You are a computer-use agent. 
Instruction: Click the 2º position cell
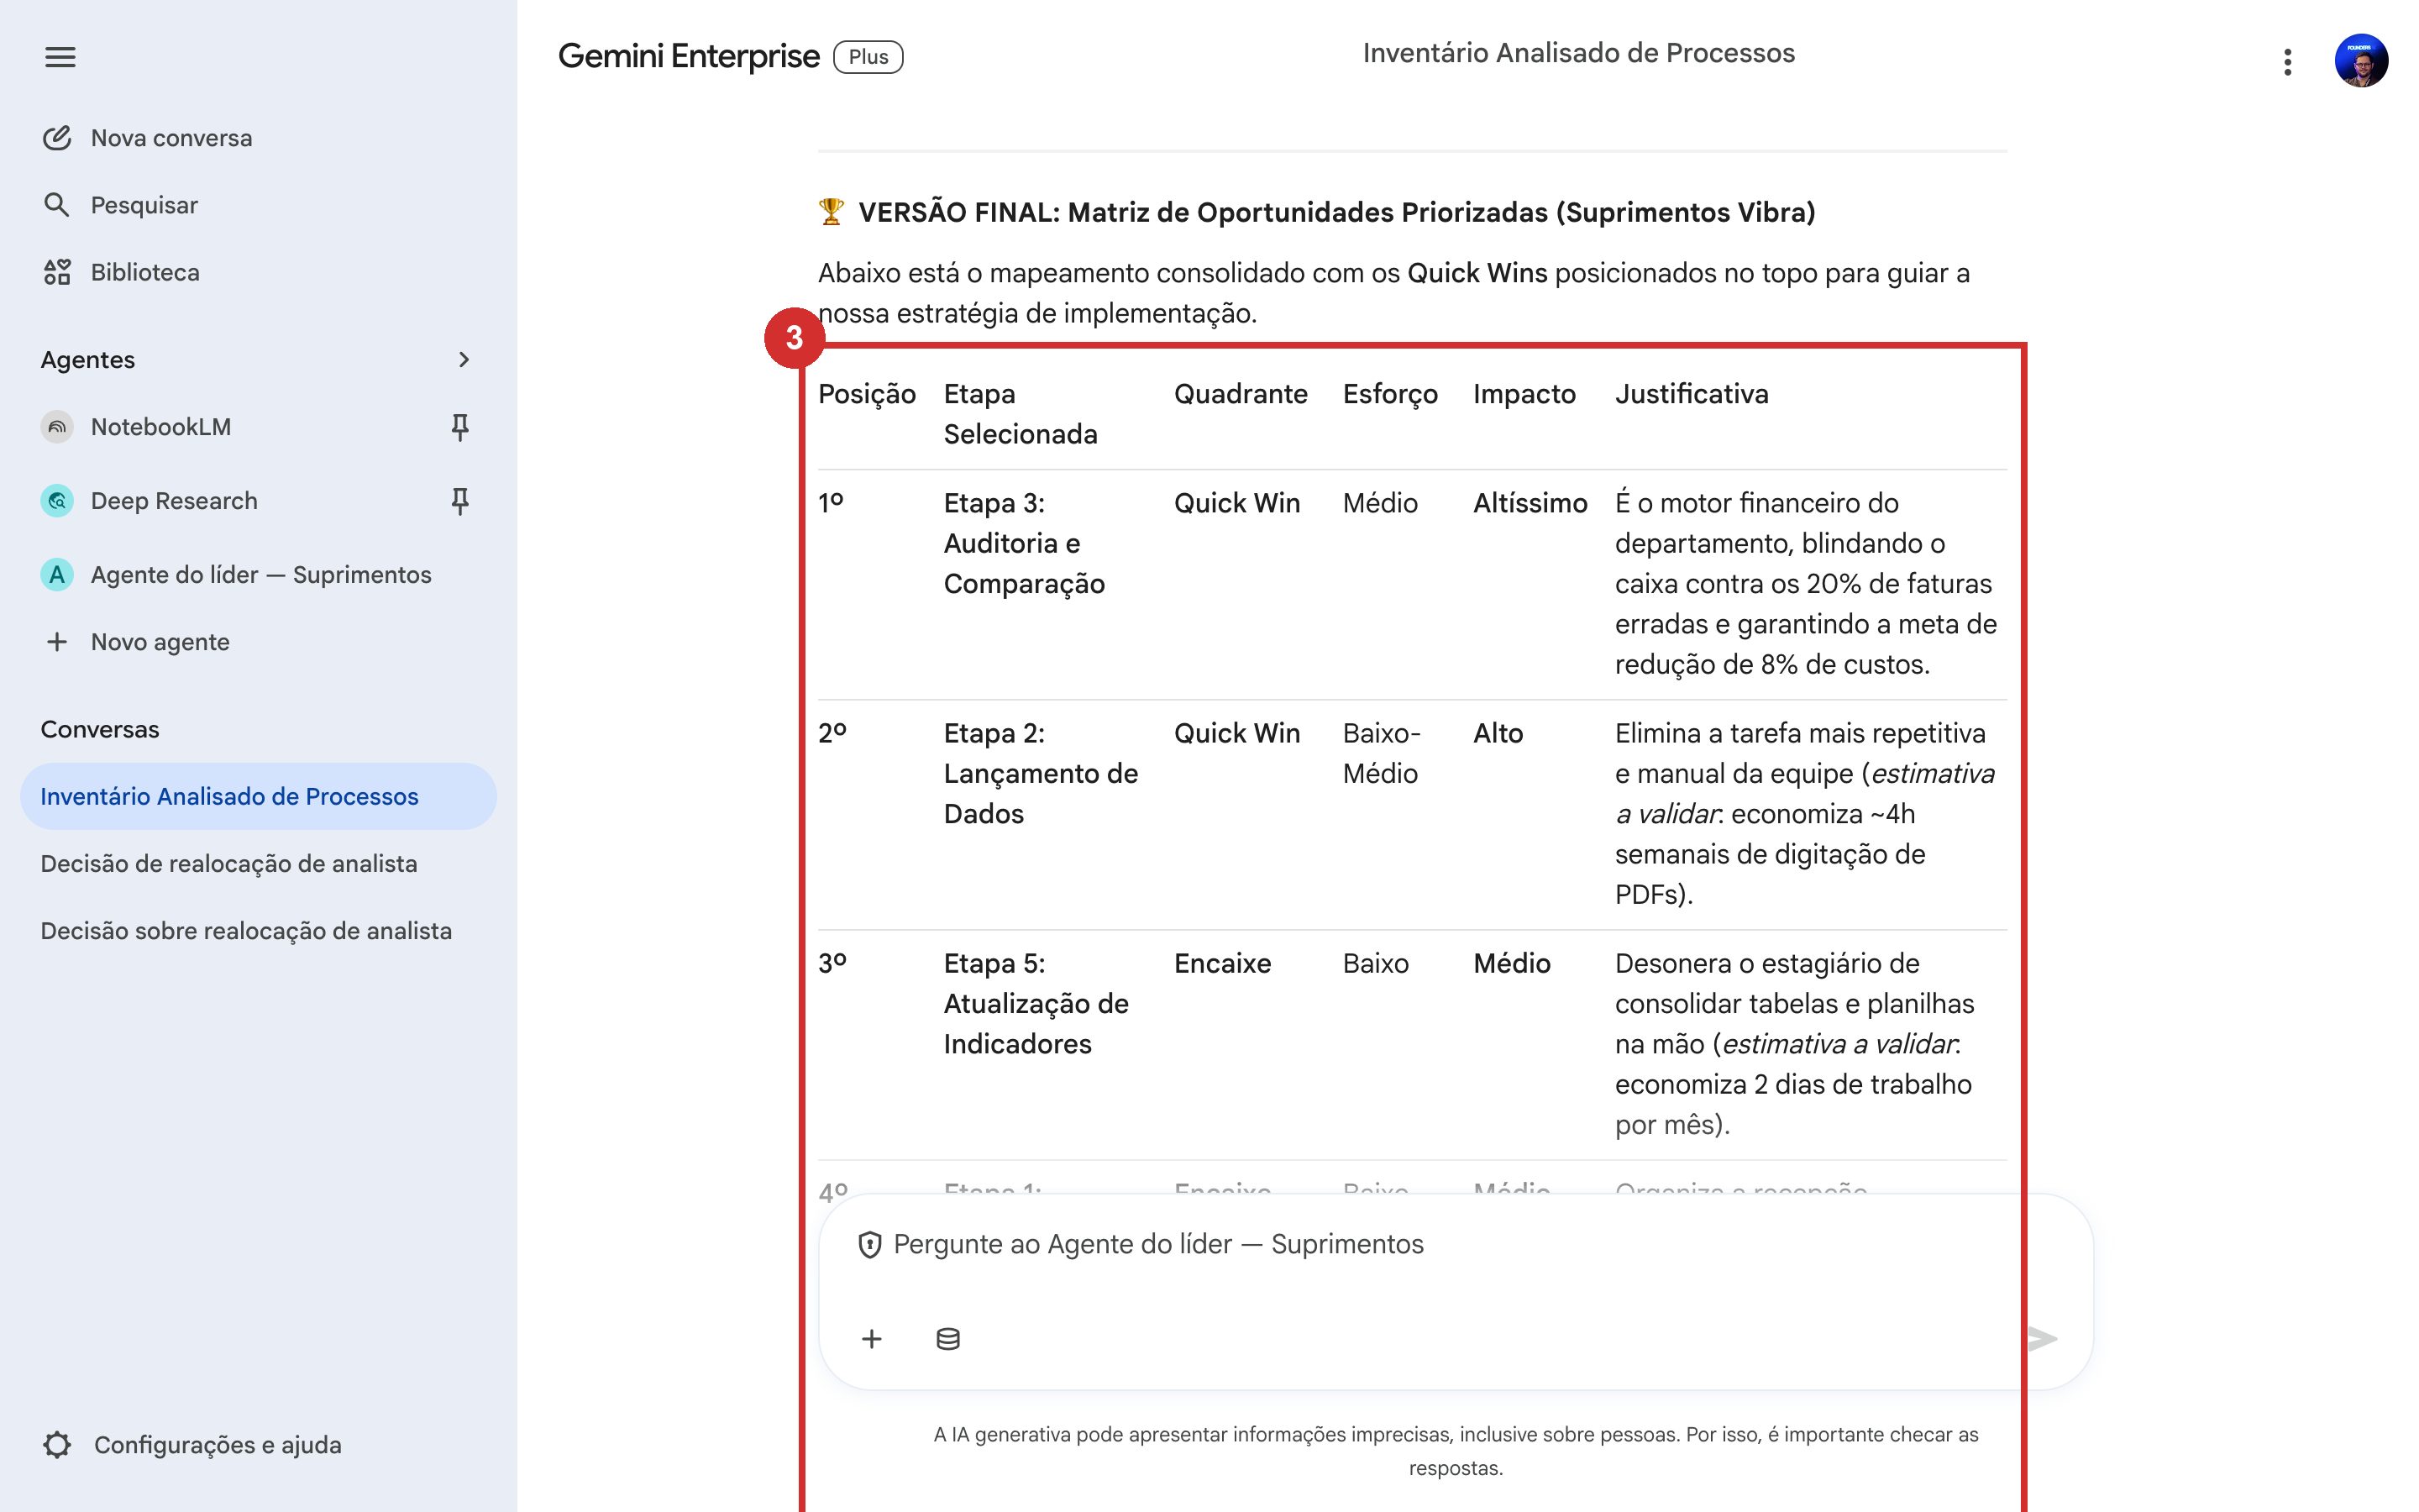tap(832, 733)
